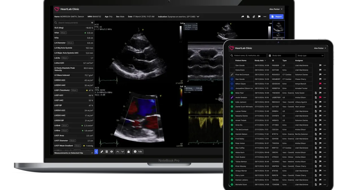Open the report document icon for Lauren Parker

316,111
